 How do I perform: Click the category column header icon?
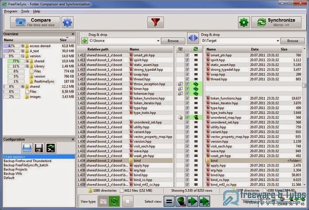(180, 49)
